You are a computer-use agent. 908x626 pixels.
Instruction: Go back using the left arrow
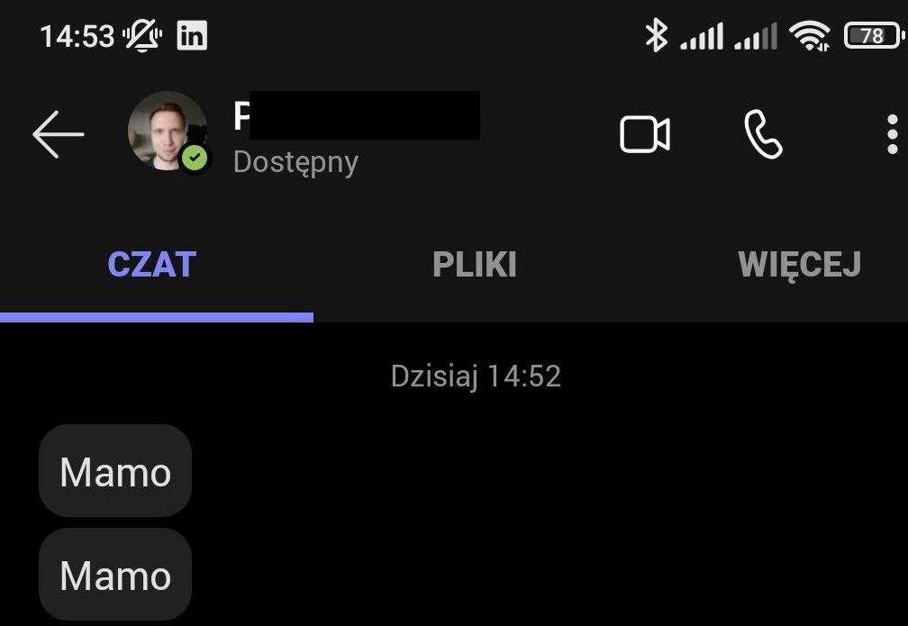[58, 134]
